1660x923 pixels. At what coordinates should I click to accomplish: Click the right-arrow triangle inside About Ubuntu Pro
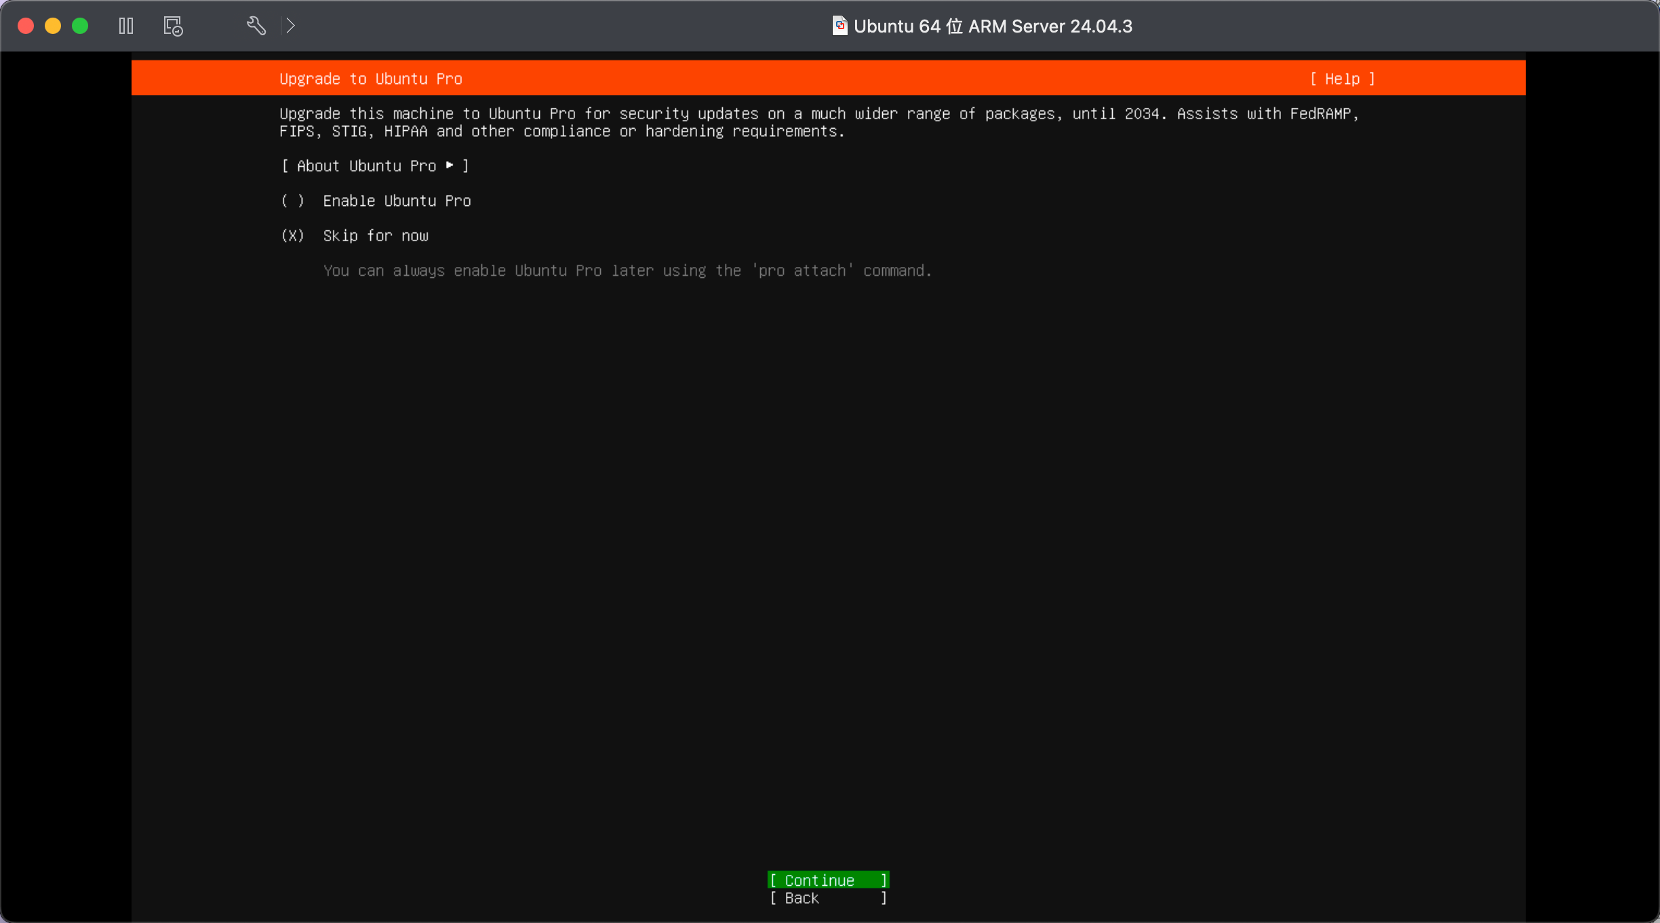coord(450,165)
